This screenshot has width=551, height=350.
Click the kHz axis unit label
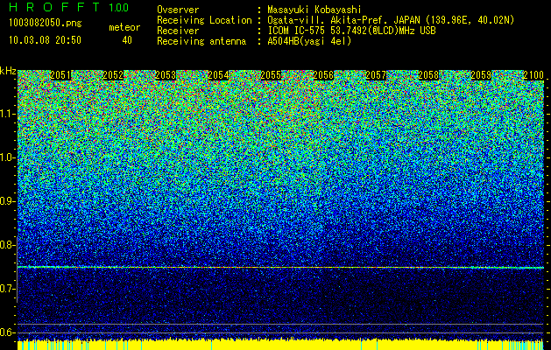pyautogui.click(x=8, y=71)
